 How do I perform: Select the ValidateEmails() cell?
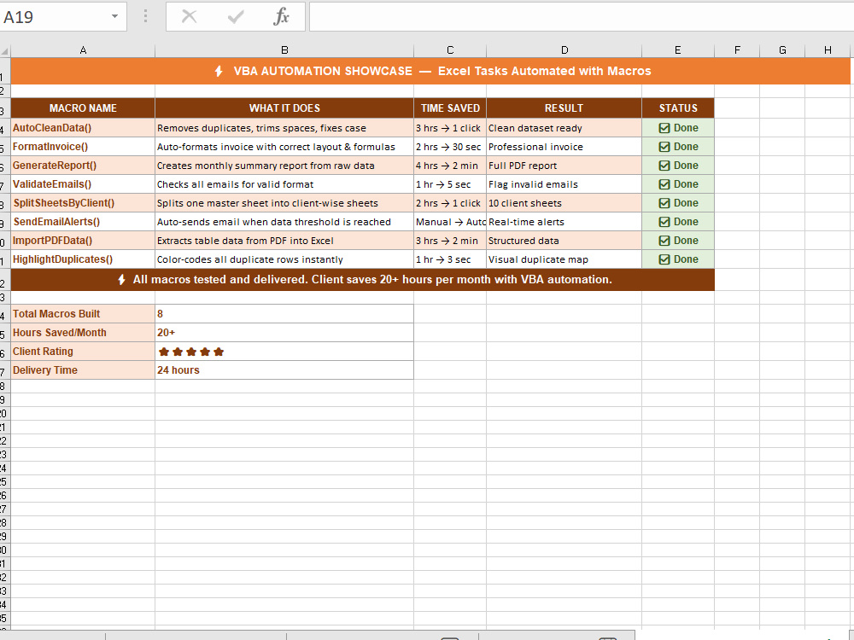83,184
